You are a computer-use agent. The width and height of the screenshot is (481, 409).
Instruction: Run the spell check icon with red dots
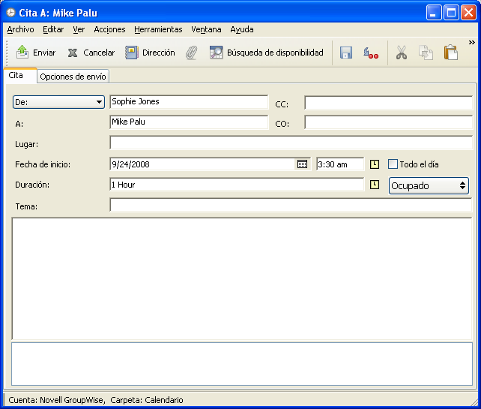[x=371, y=53]
